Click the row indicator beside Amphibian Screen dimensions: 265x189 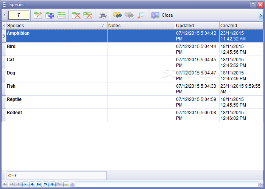coord(4,36)
